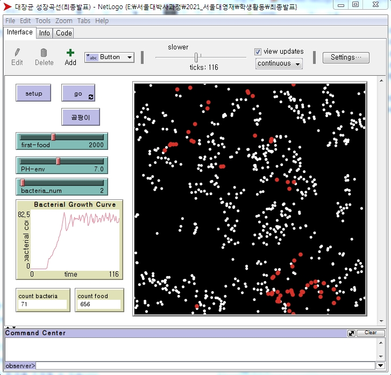Click the Command Center pop-out arrow icon

[x=351, y=333]
